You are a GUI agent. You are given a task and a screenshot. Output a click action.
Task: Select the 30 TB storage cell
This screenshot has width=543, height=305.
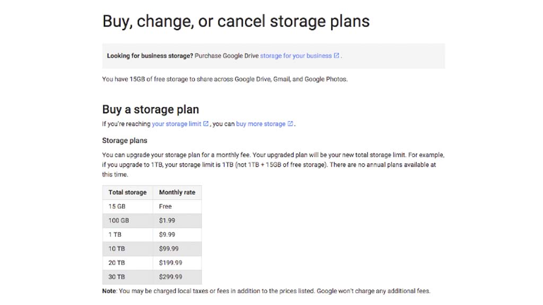tap(117, 276)
